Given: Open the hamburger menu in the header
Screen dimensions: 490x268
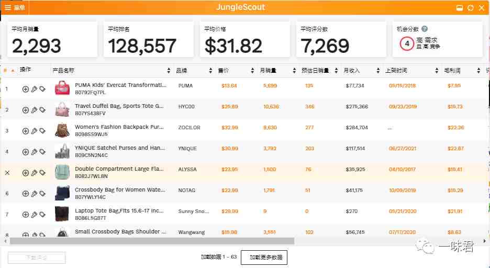Looking at the screenshot, I should point(8,8).
